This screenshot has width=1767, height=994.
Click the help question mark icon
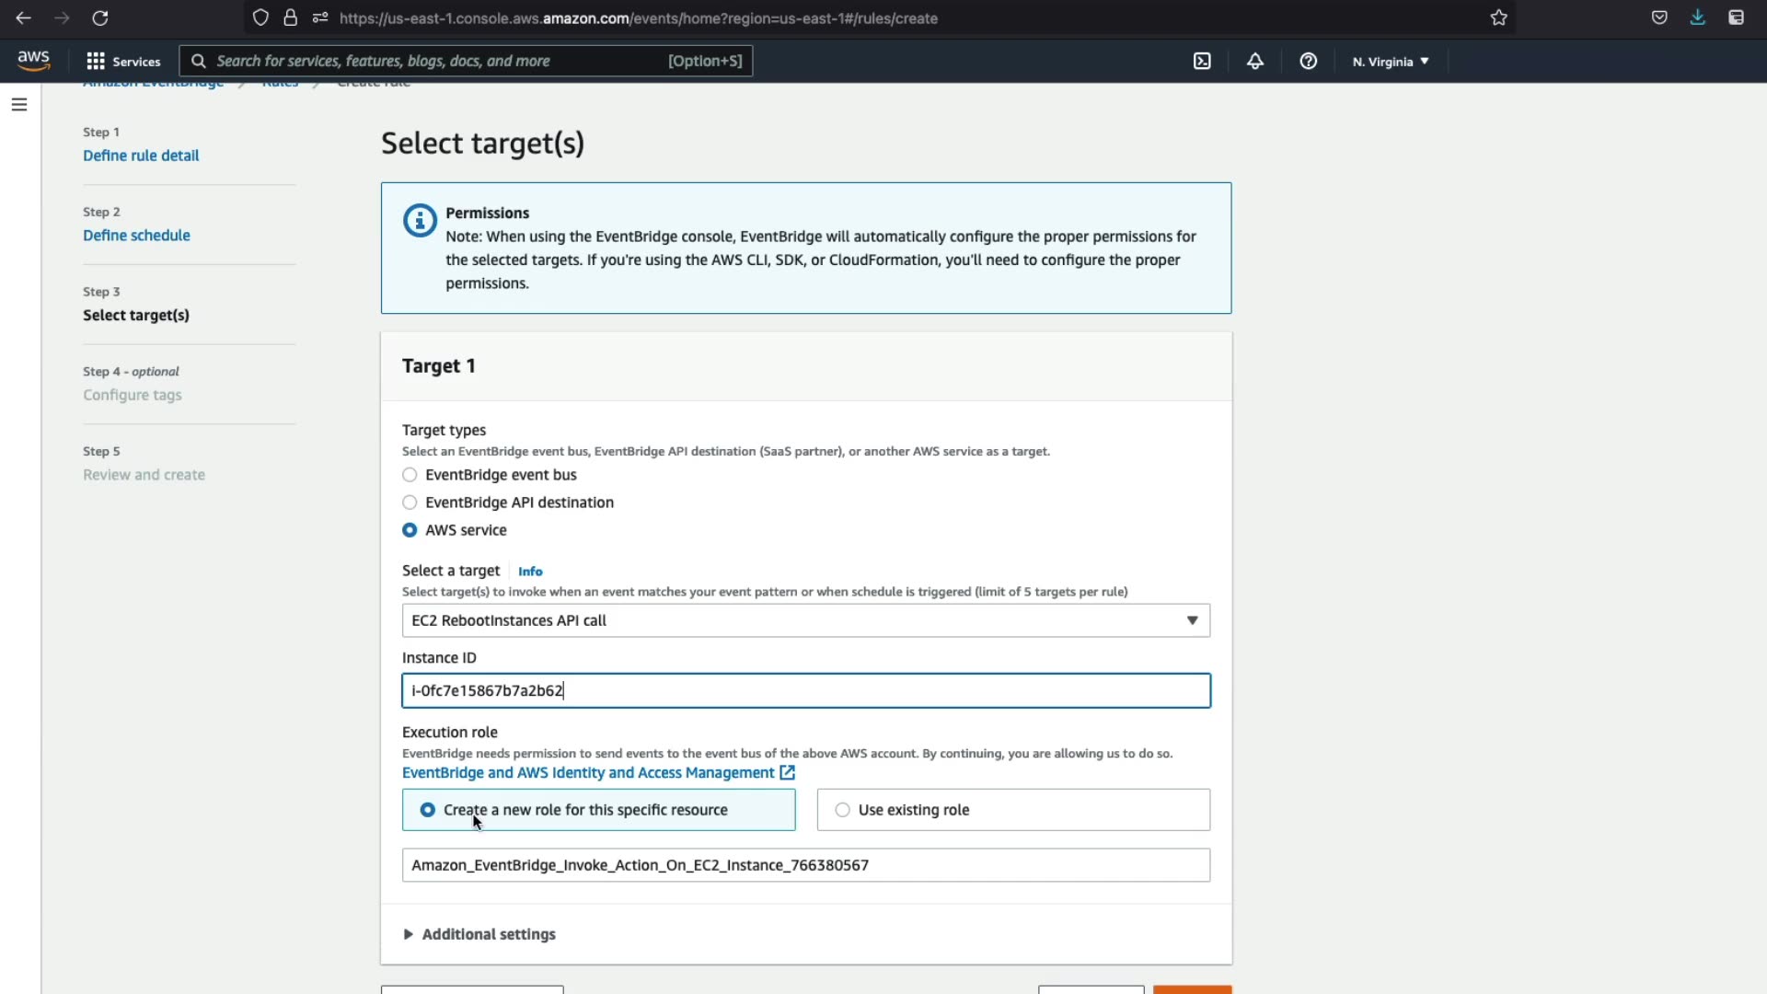pyautogui.click(x=1308, y=62)
